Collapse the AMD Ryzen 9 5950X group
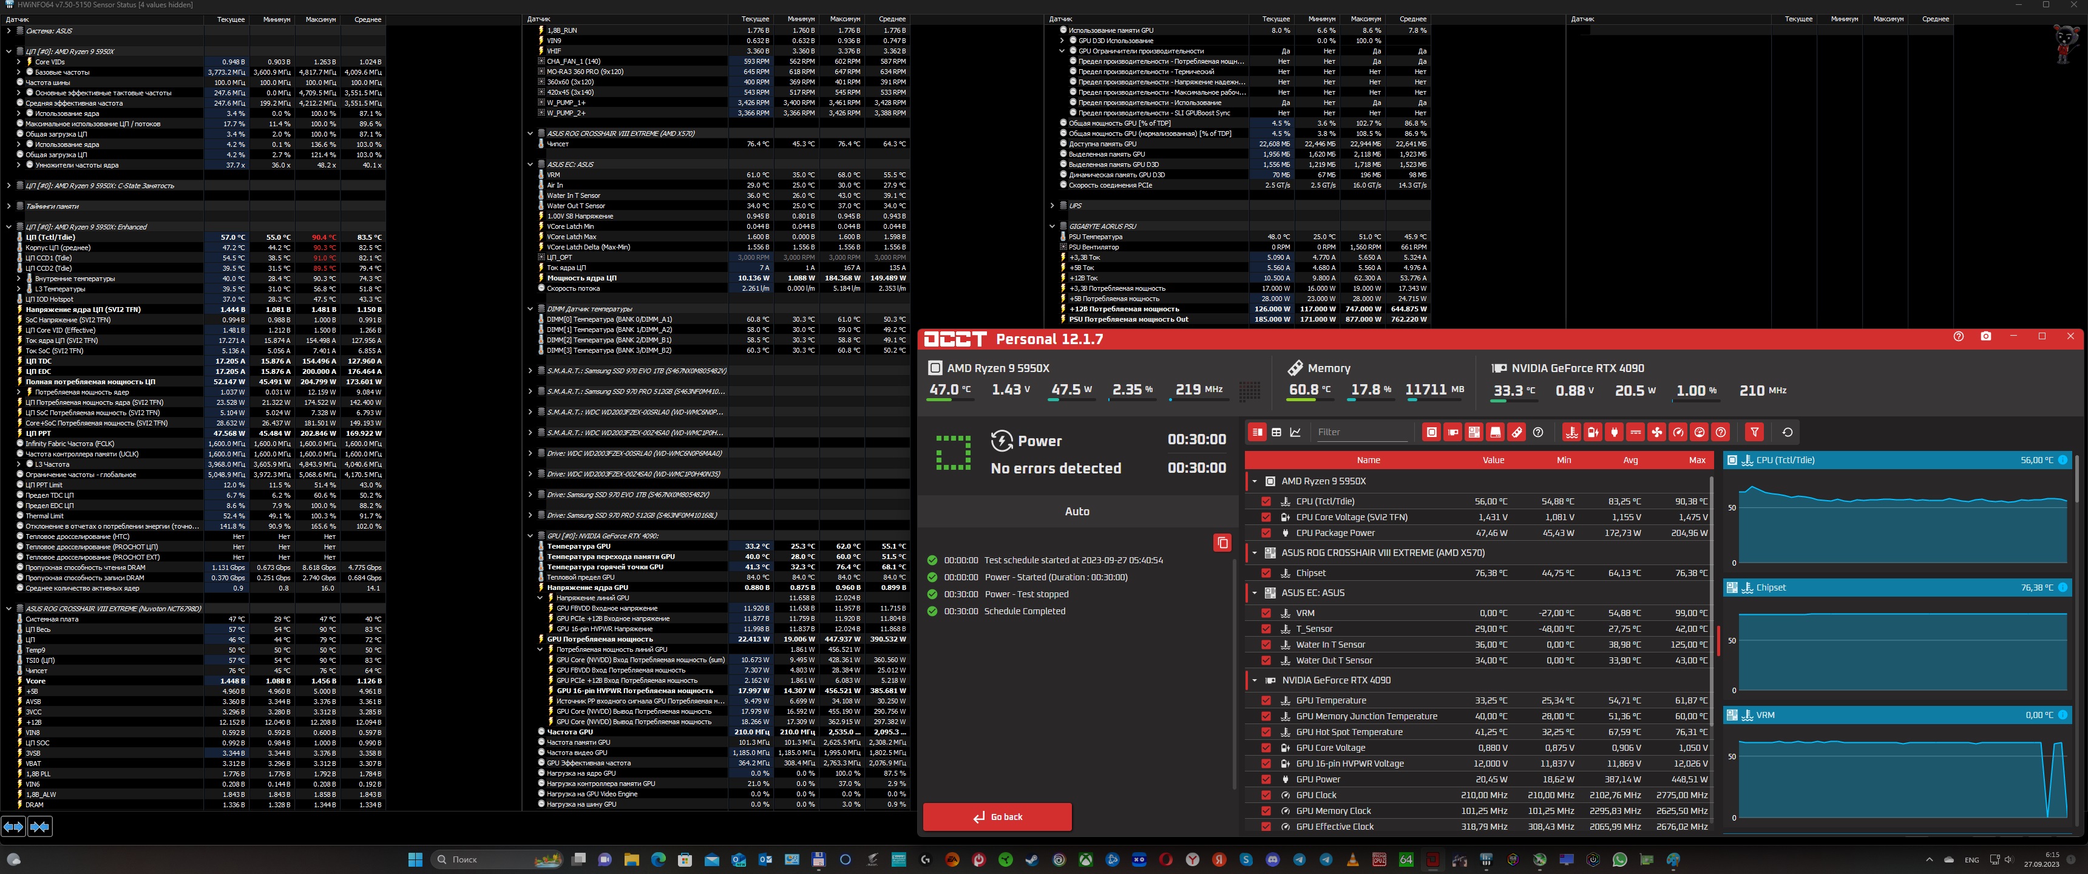Screen dimensions: 2088x874 (x=1255, y=481)
